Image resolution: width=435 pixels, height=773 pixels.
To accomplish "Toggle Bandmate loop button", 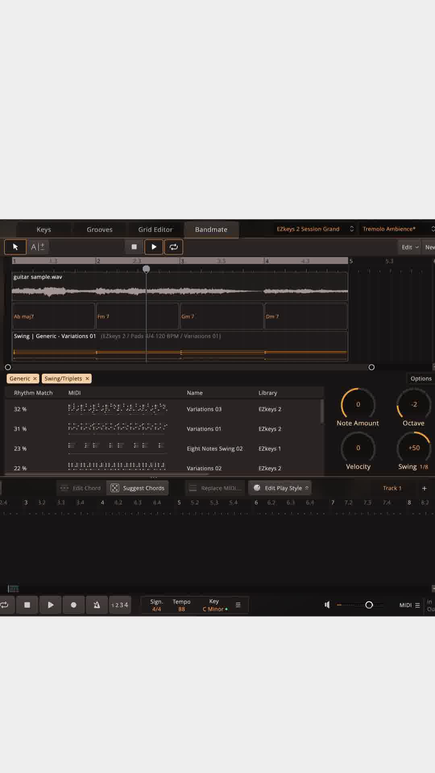I will 174,247.
